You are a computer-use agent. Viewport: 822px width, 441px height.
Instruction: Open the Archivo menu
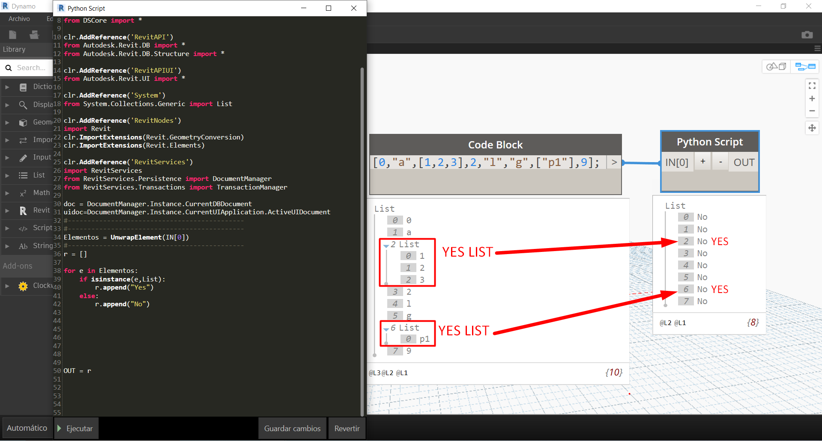19,19
